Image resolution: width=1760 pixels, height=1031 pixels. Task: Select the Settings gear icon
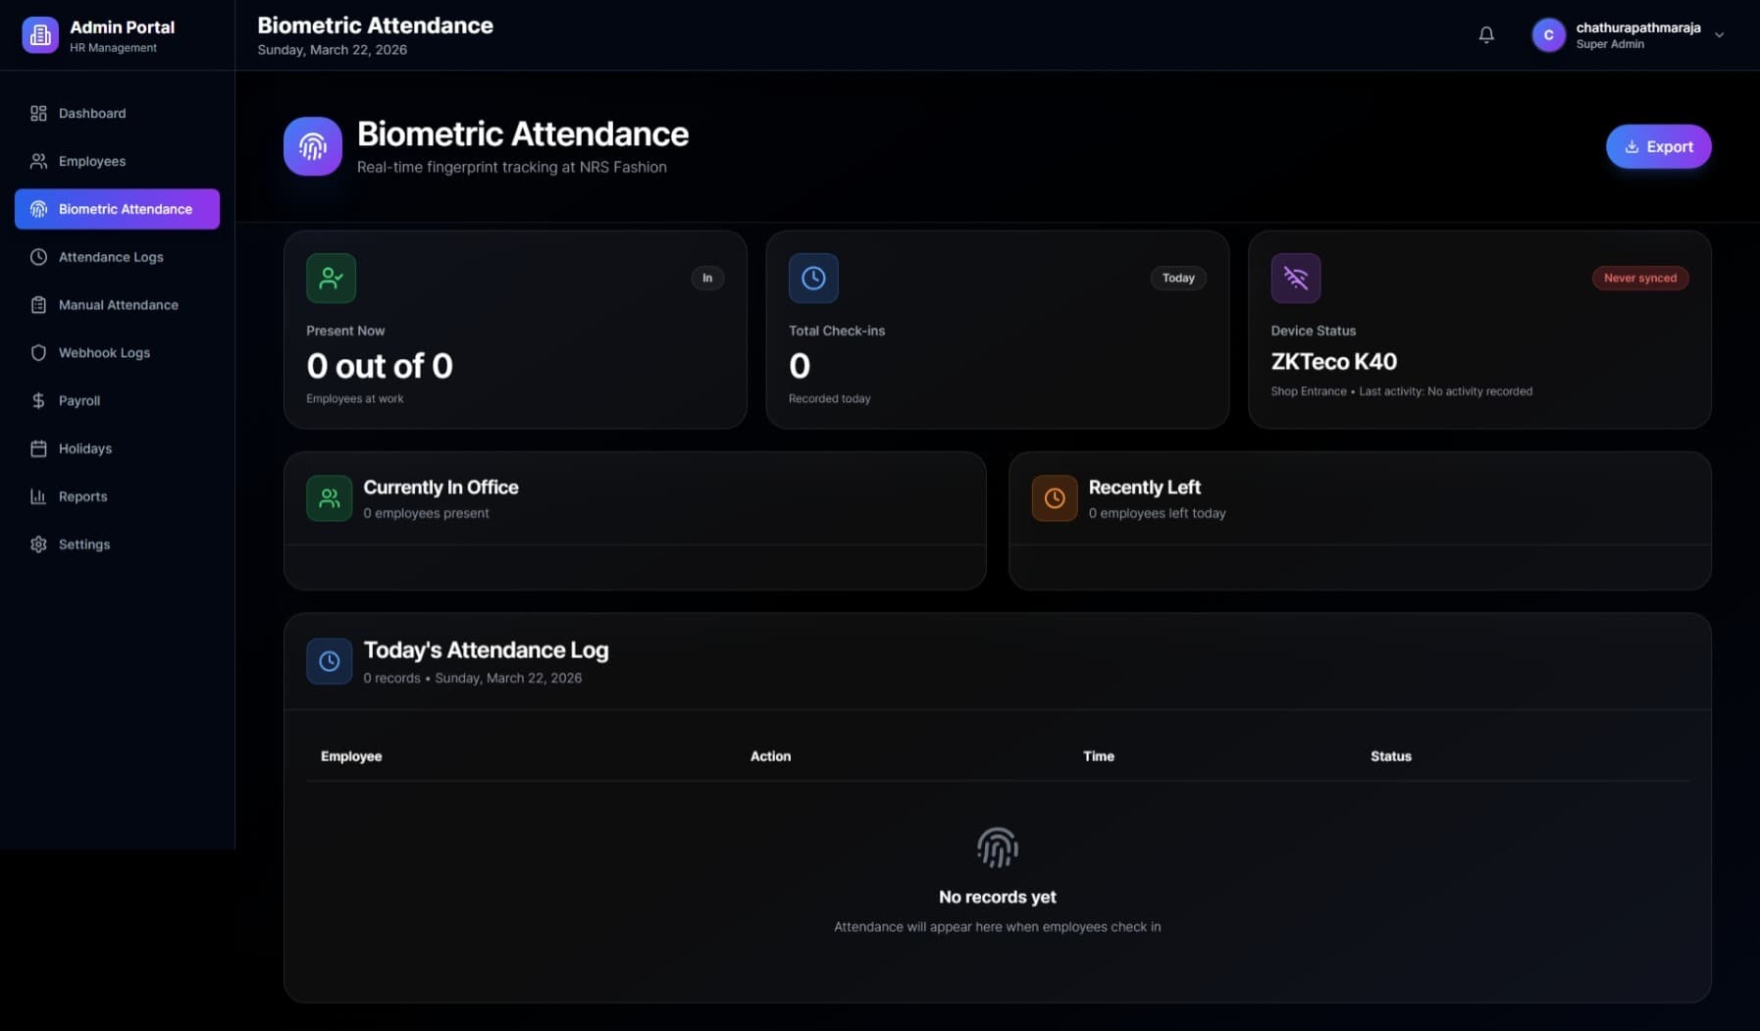pyautogui.click(x=38, y=543)
